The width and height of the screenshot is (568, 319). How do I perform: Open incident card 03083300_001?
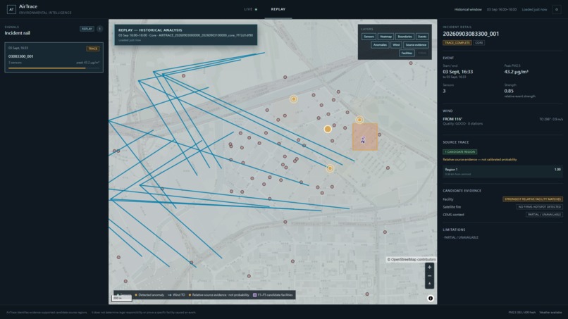[54, 58]
